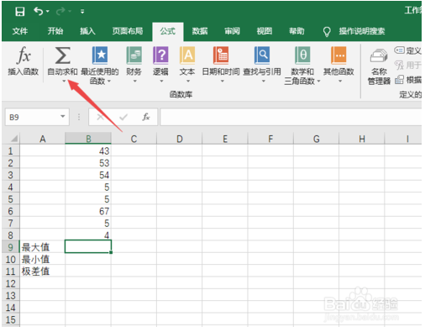Expand the Name Box dropdown arrow
This screenshot has height=327, width=425.
click(x=63, y=117)
